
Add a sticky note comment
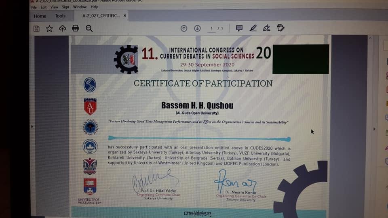[x=239, y=28]
